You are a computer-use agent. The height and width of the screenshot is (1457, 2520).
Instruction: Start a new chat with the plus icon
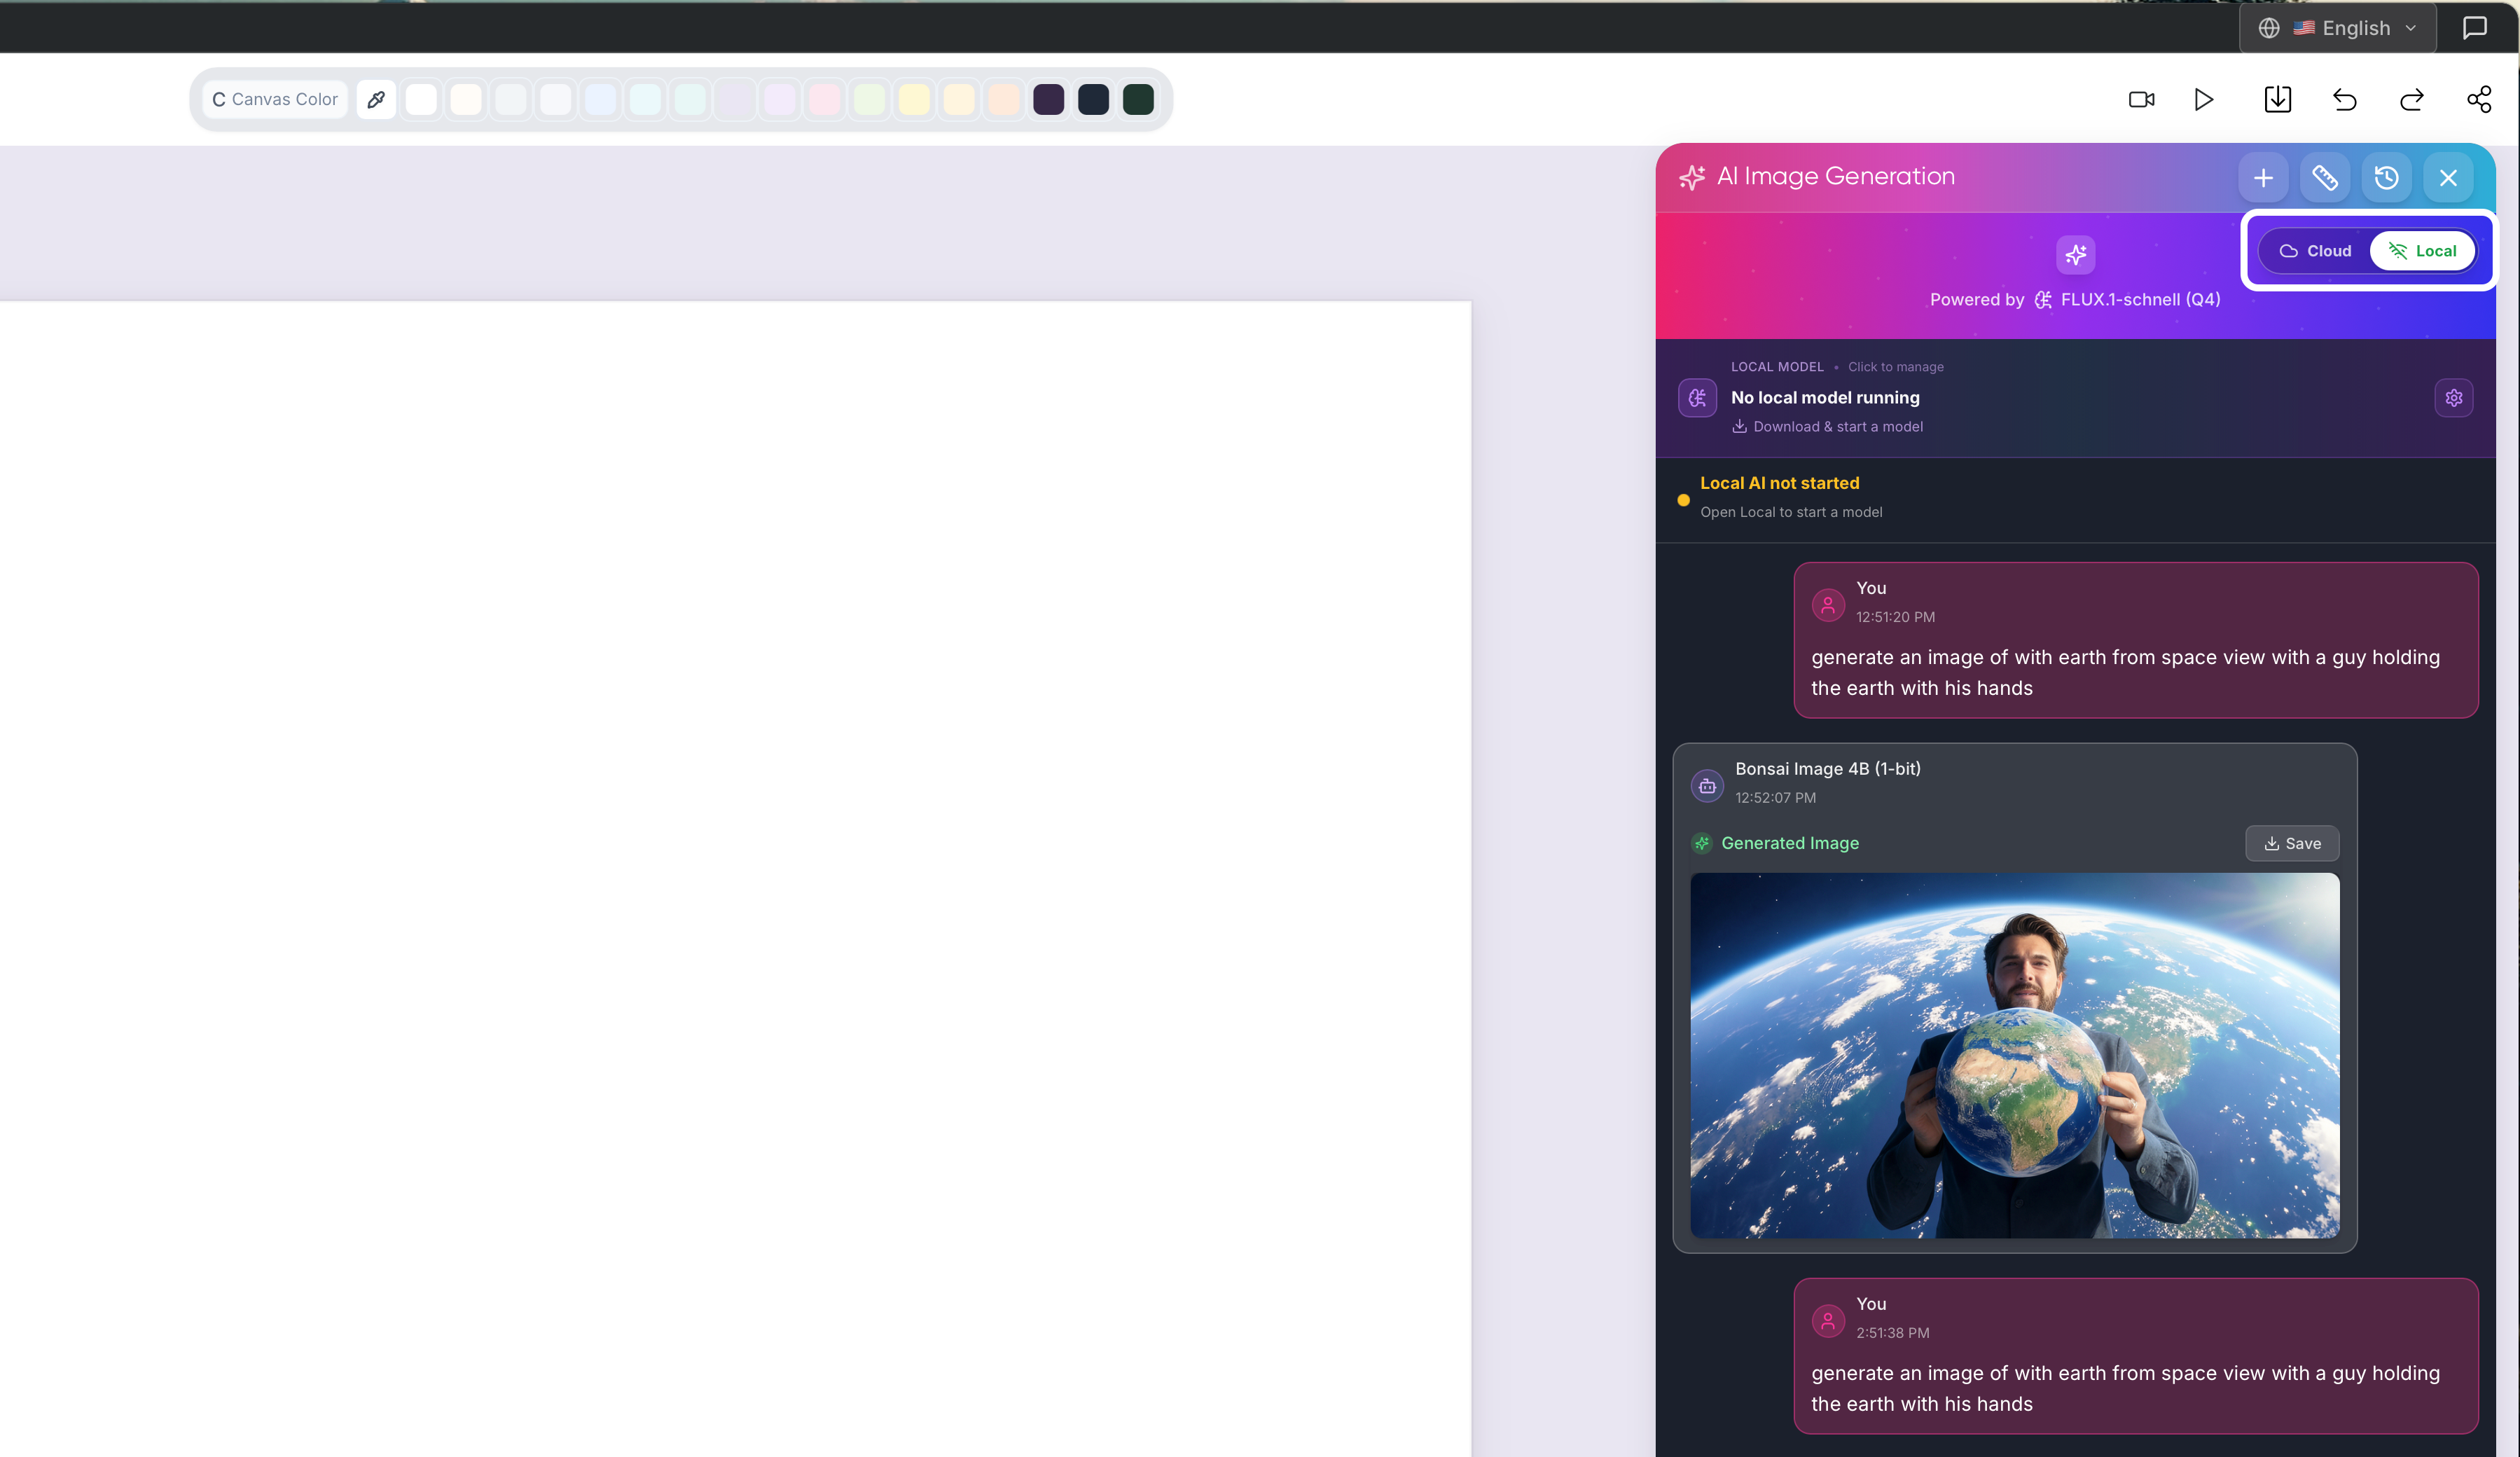tap(2263, 178)
